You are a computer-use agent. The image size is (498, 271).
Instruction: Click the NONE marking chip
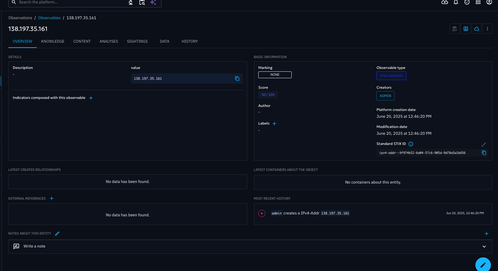(275, 75)
